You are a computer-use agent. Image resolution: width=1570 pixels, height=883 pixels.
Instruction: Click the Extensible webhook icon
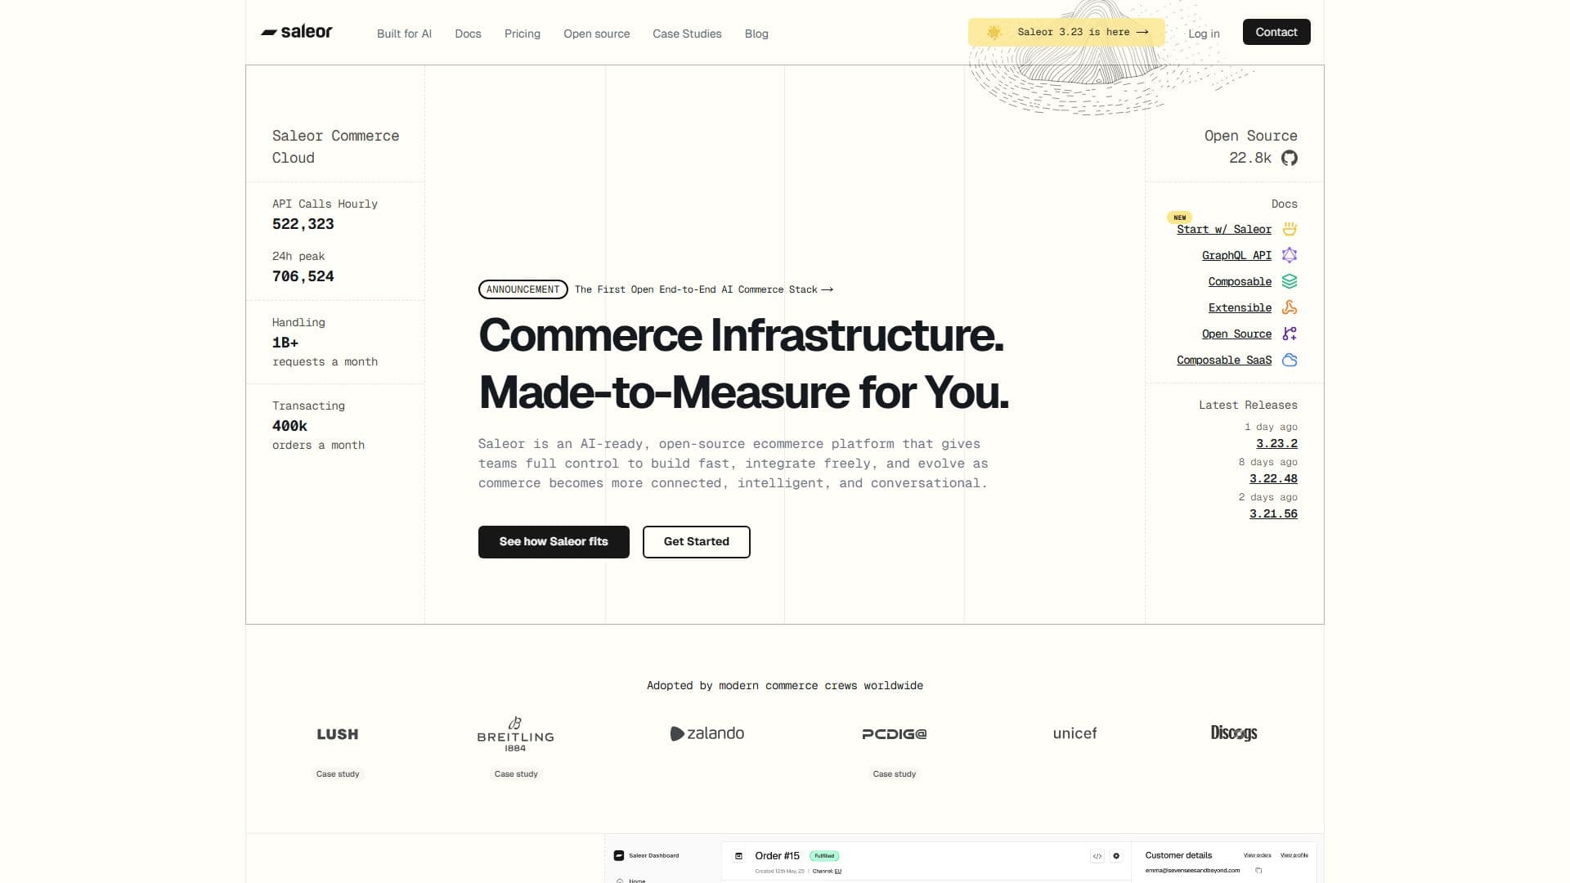(1290, 307)
